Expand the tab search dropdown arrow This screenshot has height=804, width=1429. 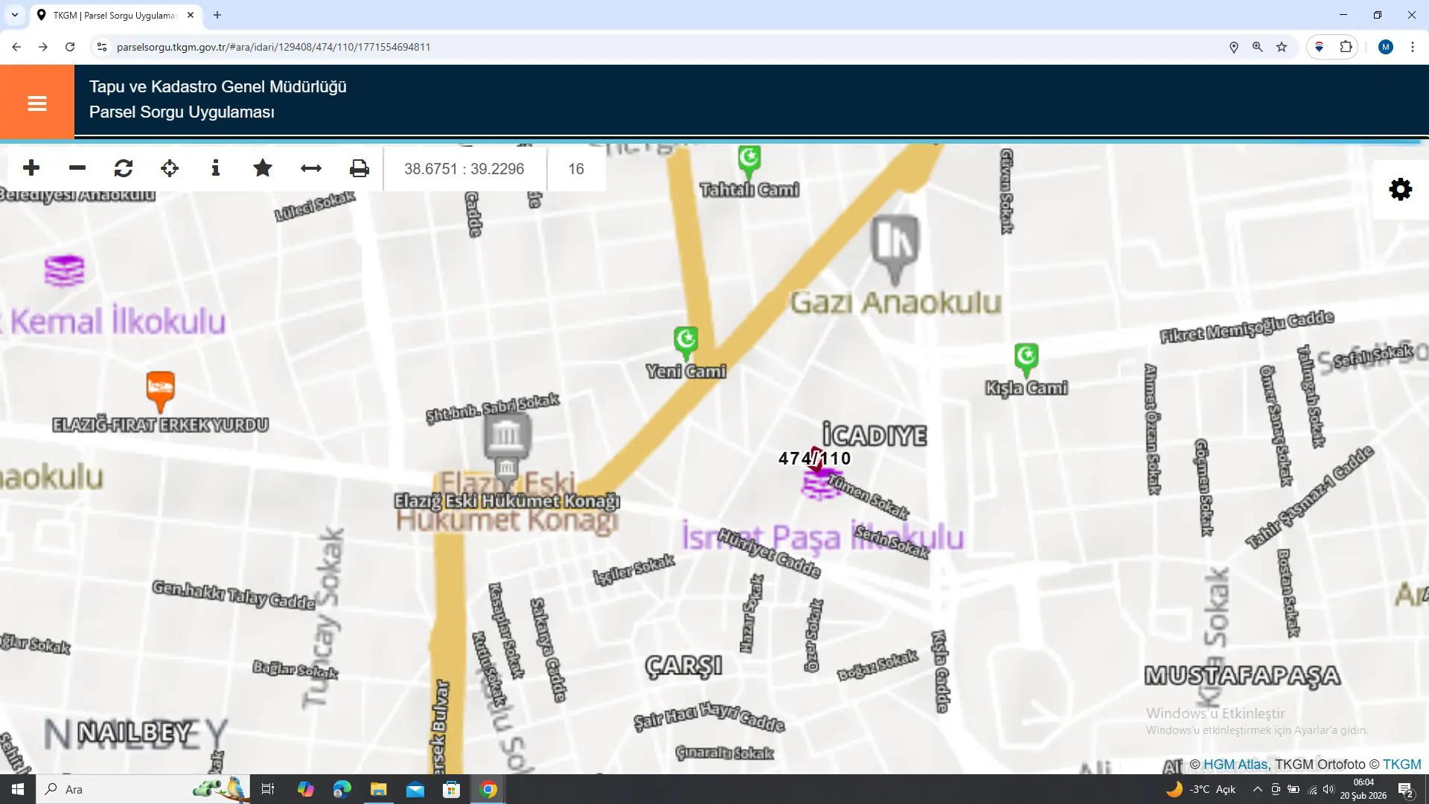coord(14,15)
